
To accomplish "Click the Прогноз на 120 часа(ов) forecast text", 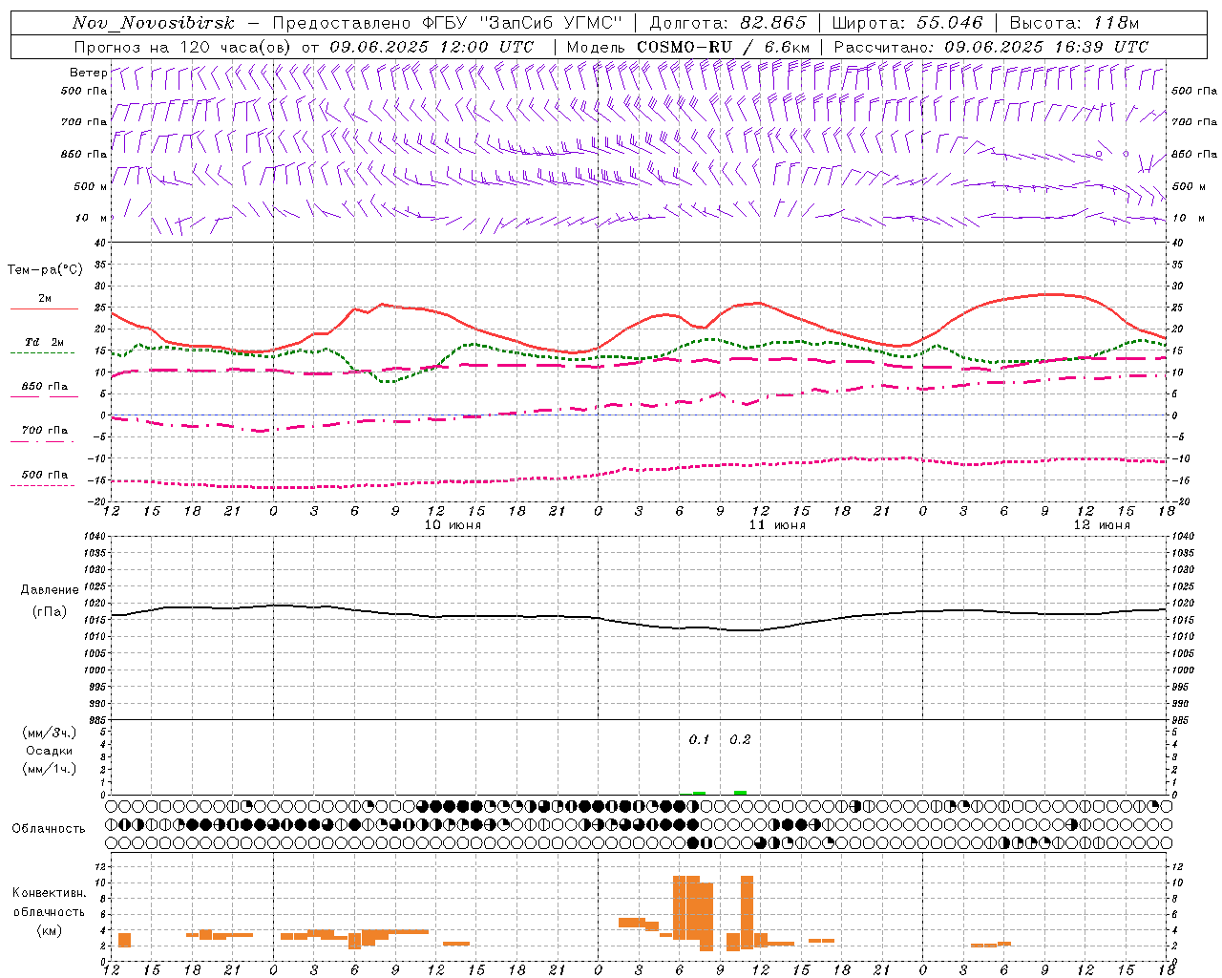I will [184, 47].
